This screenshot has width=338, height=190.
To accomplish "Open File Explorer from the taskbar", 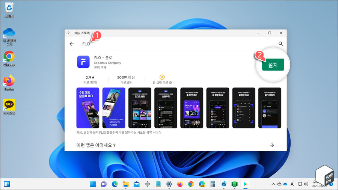I will coord(125,184).
